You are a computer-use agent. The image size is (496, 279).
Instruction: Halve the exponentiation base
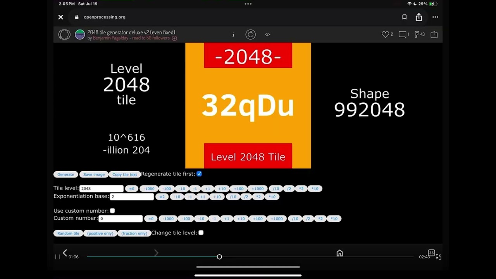pyautogui.click(x=246, y=197)
